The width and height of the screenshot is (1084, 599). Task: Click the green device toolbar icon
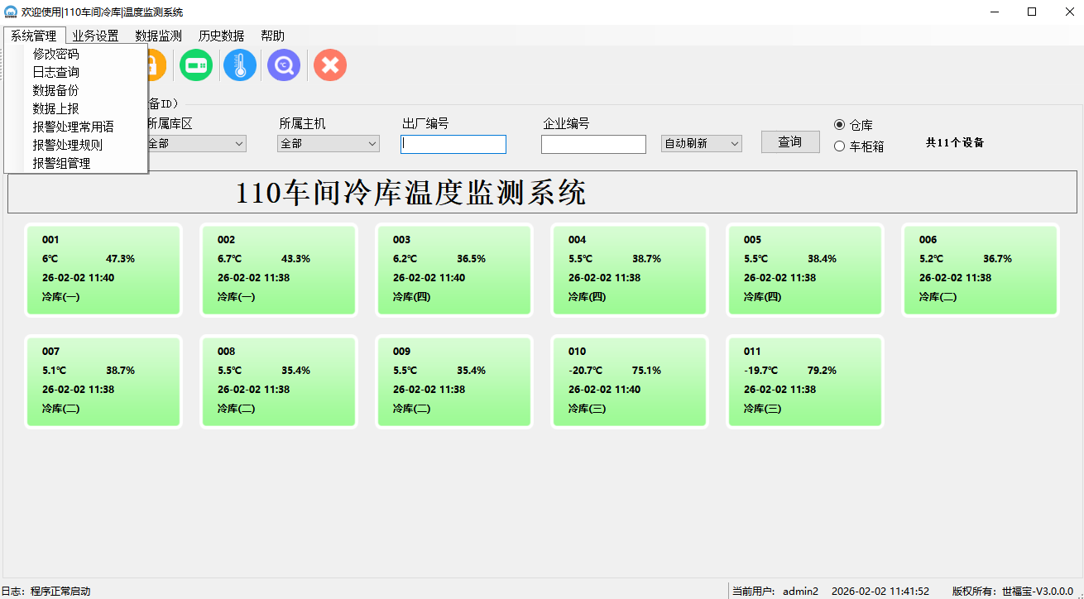point(196,65)
